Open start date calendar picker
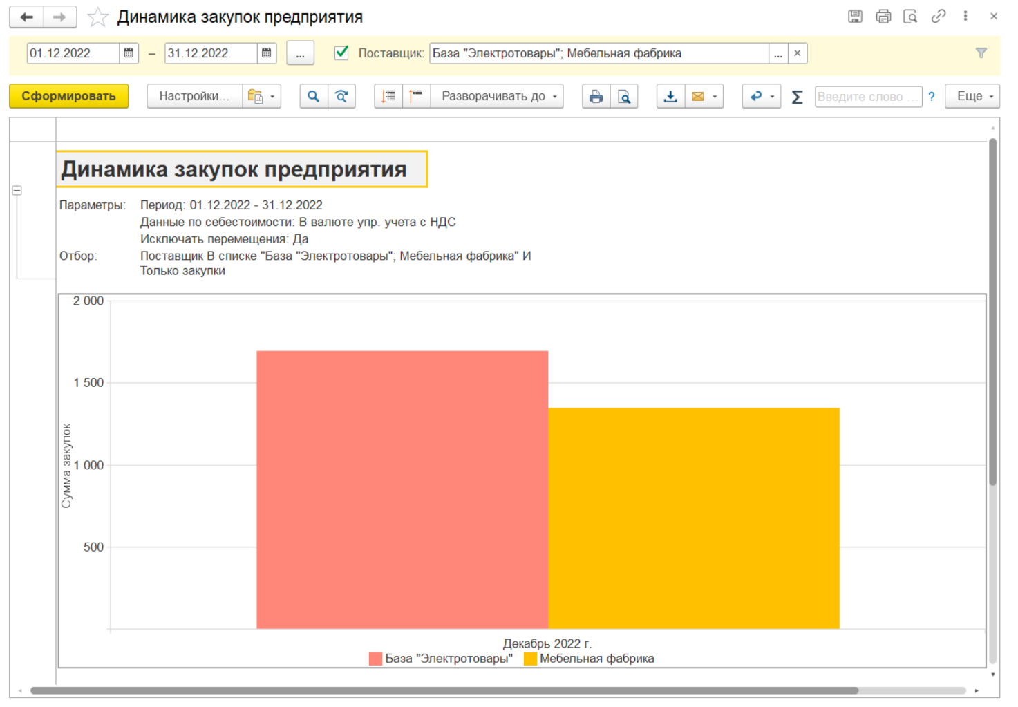This screenshot has width=1018, height=707. (x=129, y=53)
